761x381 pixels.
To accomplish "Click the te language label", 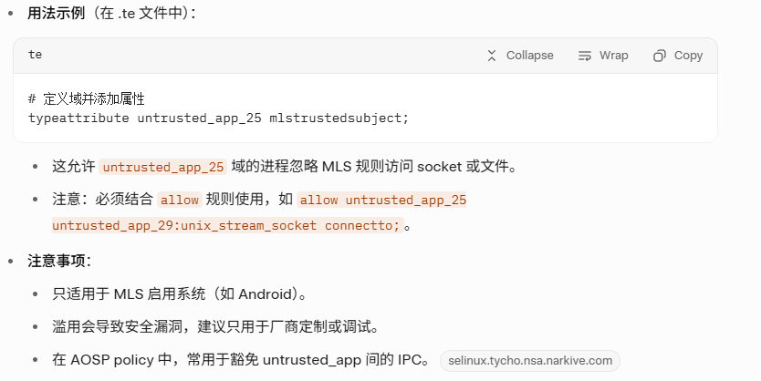I will click(35, 55).
